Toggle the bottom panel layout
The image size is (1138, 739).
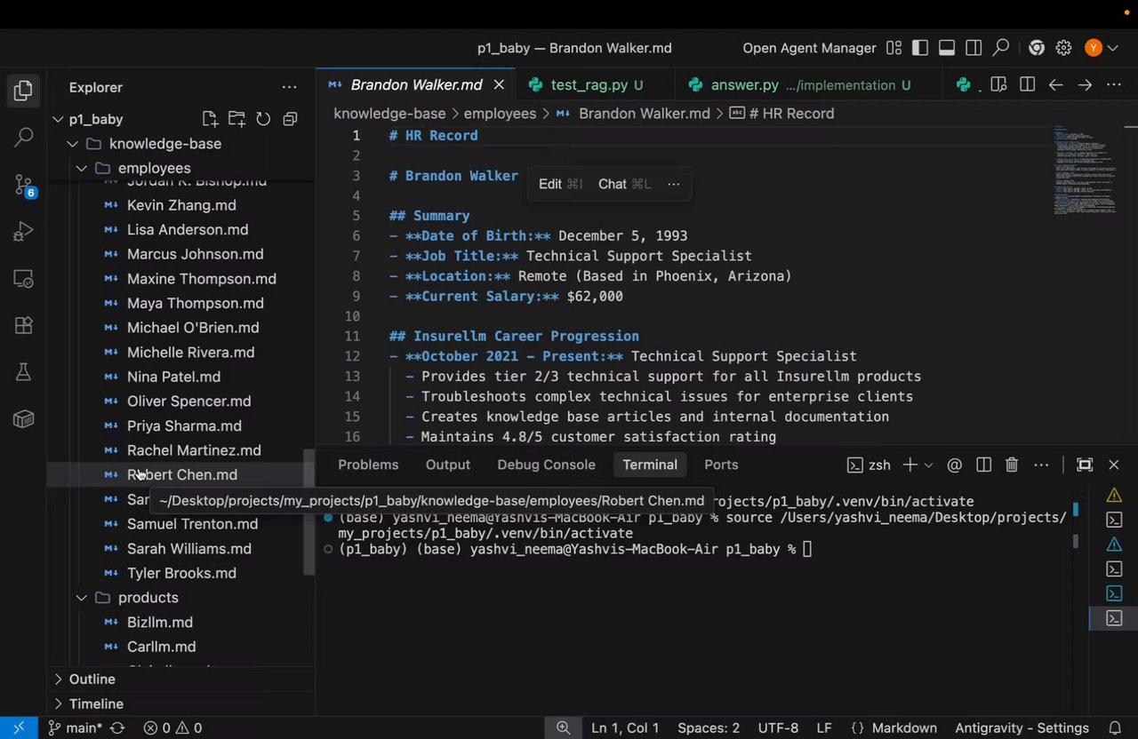tap(947, 48)
